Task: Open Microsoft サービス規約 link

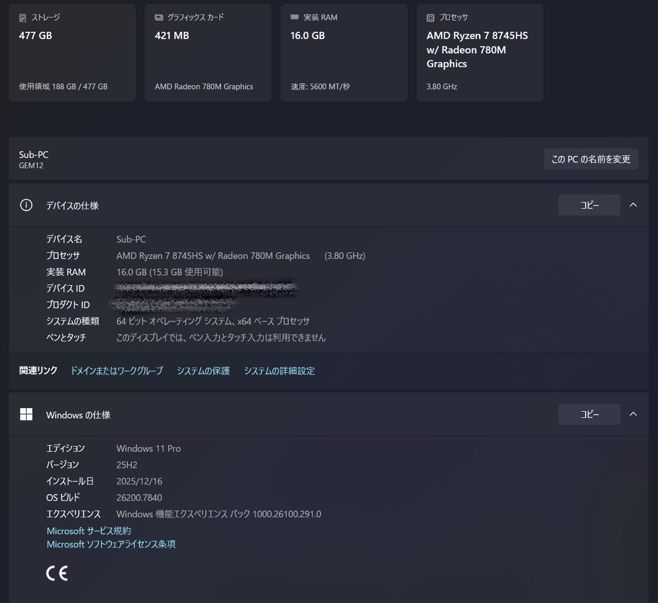Action: [x=89, y=531]
